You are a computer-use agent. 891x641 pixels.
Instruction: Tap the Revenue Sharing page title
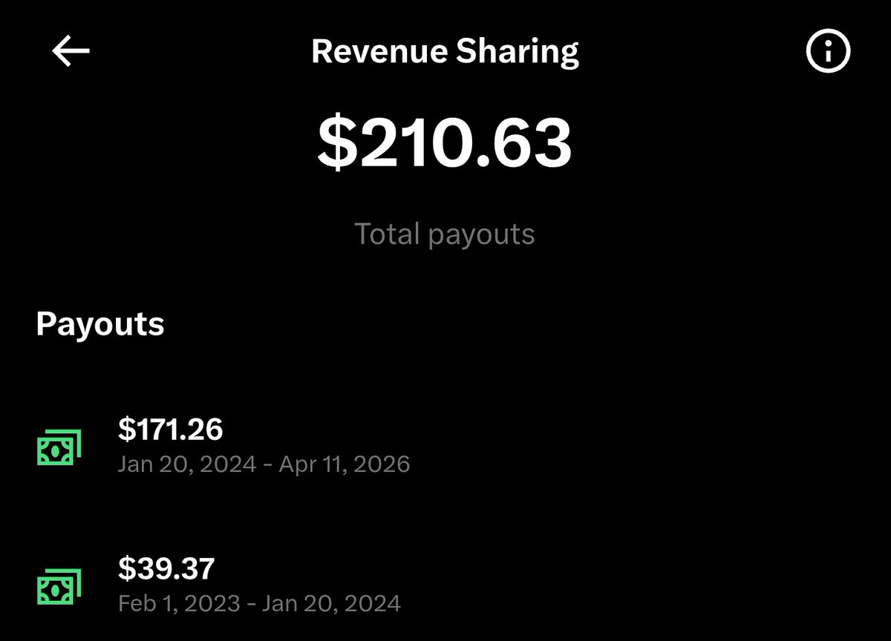click(x=445, y=52)
